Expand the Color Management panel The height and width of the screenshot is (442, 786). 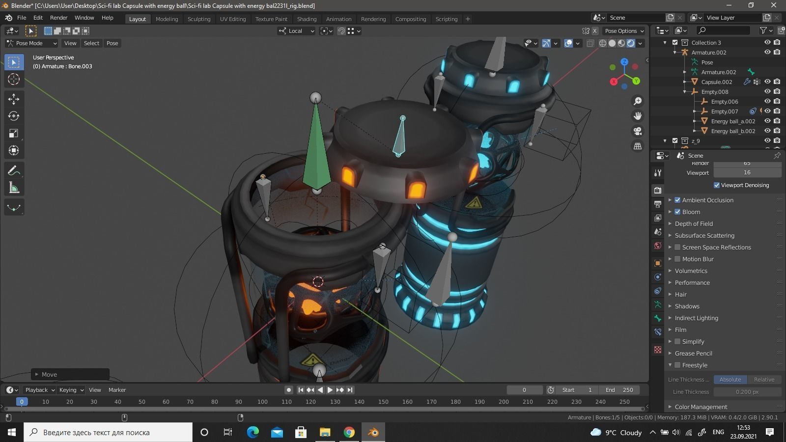(x=701, y=407)
